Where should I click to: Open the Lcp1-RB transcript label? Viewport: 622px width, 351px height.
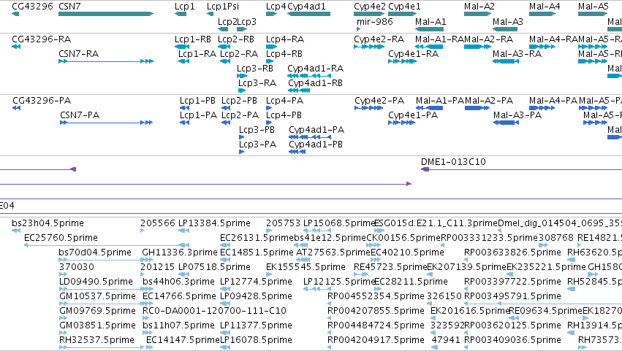point(193,39)
